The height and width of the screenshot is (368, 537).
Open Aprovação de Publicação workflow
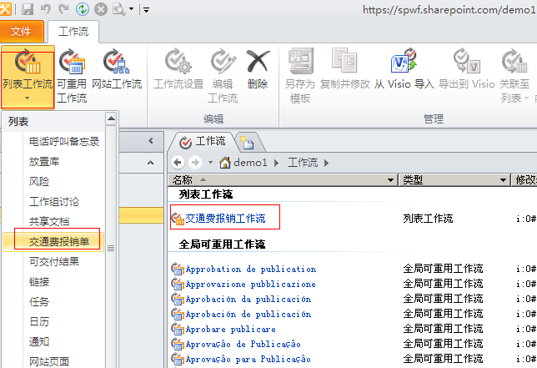tap(243, 345)
